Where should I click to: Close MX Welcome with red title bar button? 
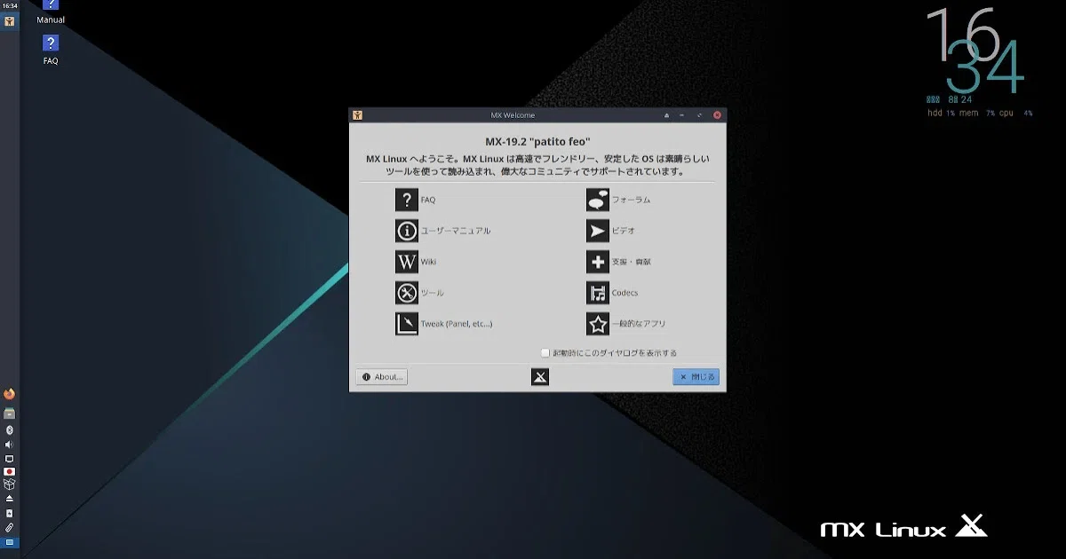click(x=717, y=115)
